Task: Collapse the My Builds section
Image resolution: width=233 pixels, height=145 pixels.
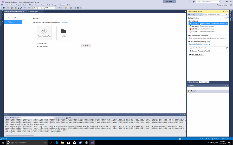Action: point(188,21)
